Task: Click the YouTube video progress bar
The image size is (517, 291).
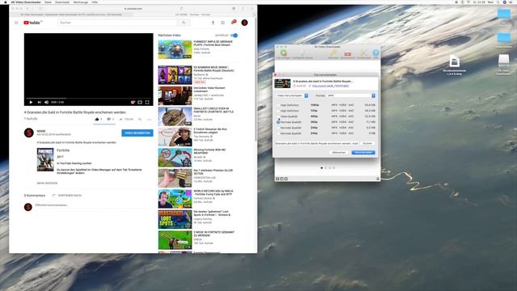Action: (x=88, y=98)
